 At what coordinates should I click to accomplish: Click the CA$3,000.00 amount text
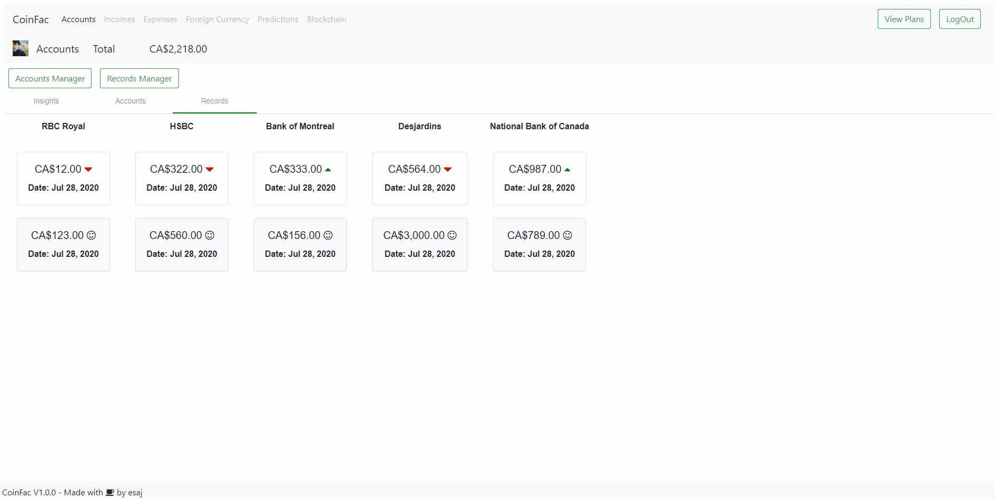(x=414, y=235)
